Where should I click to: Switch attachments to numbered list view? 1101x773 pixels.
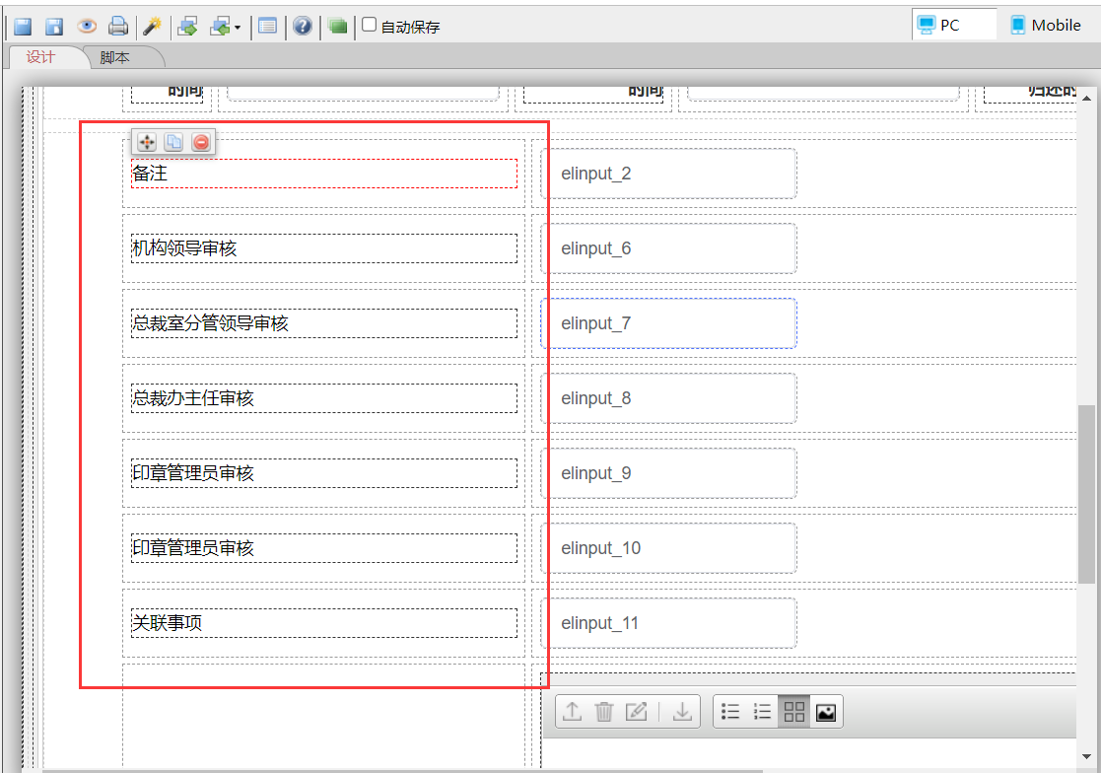(x=762, y=712)
